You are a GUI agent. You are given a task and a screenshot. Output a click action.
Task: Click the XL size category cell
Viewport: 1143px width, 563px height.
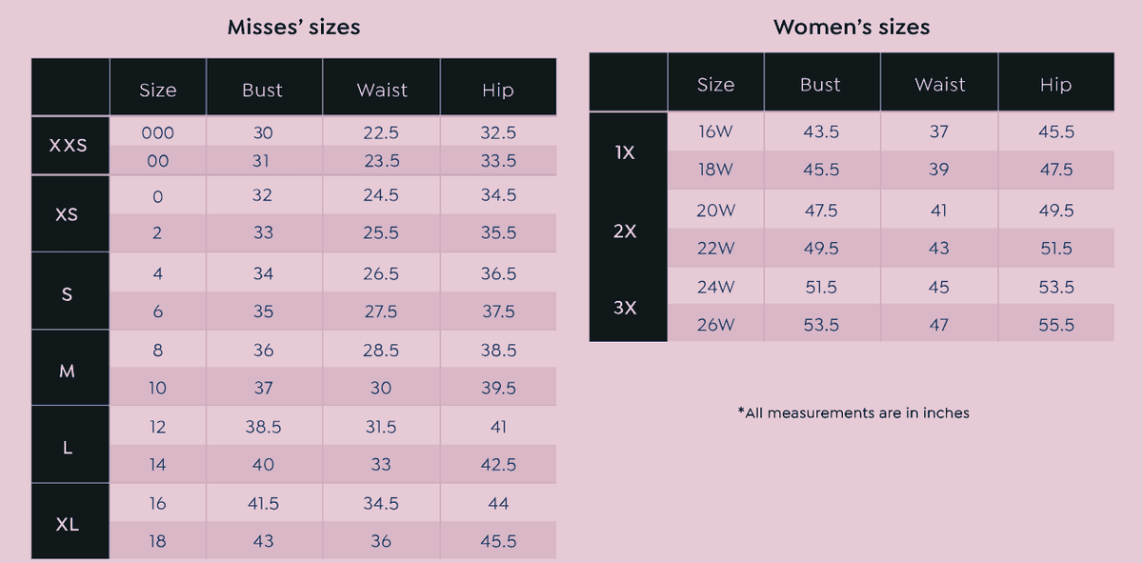(68, 524)
